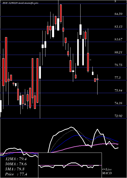Screen dimensions: 127x178
Task: Click the 78.75 price axis label
Action: pyautogui.click(x=118, y=65)
